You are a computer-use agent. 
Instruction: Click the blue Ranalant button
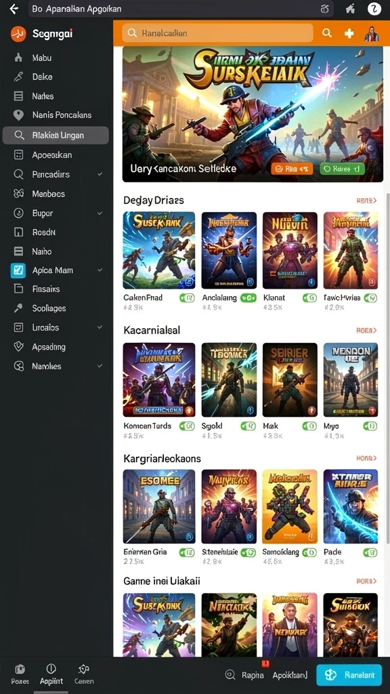pyautogui.click(x=349, y=675)
